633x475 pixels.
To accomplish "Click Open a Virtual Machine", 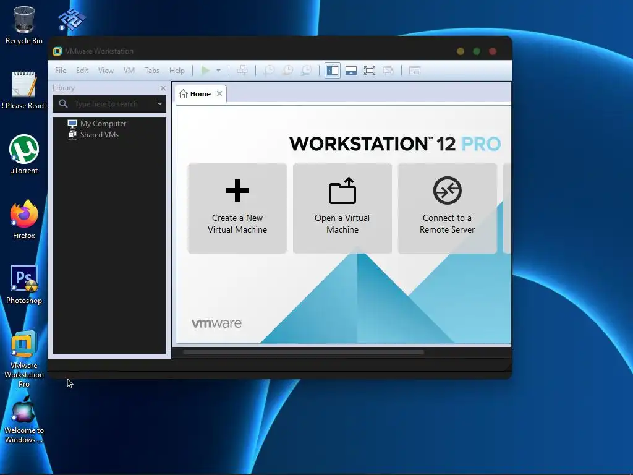I will (342, 208).
